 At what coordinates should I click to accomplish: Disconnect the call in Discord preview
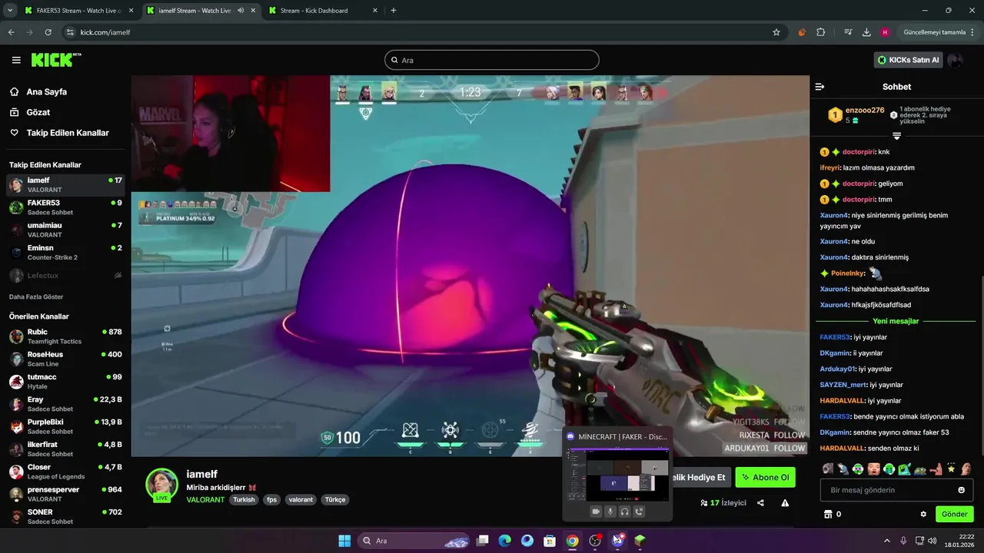tap(639, 512)
